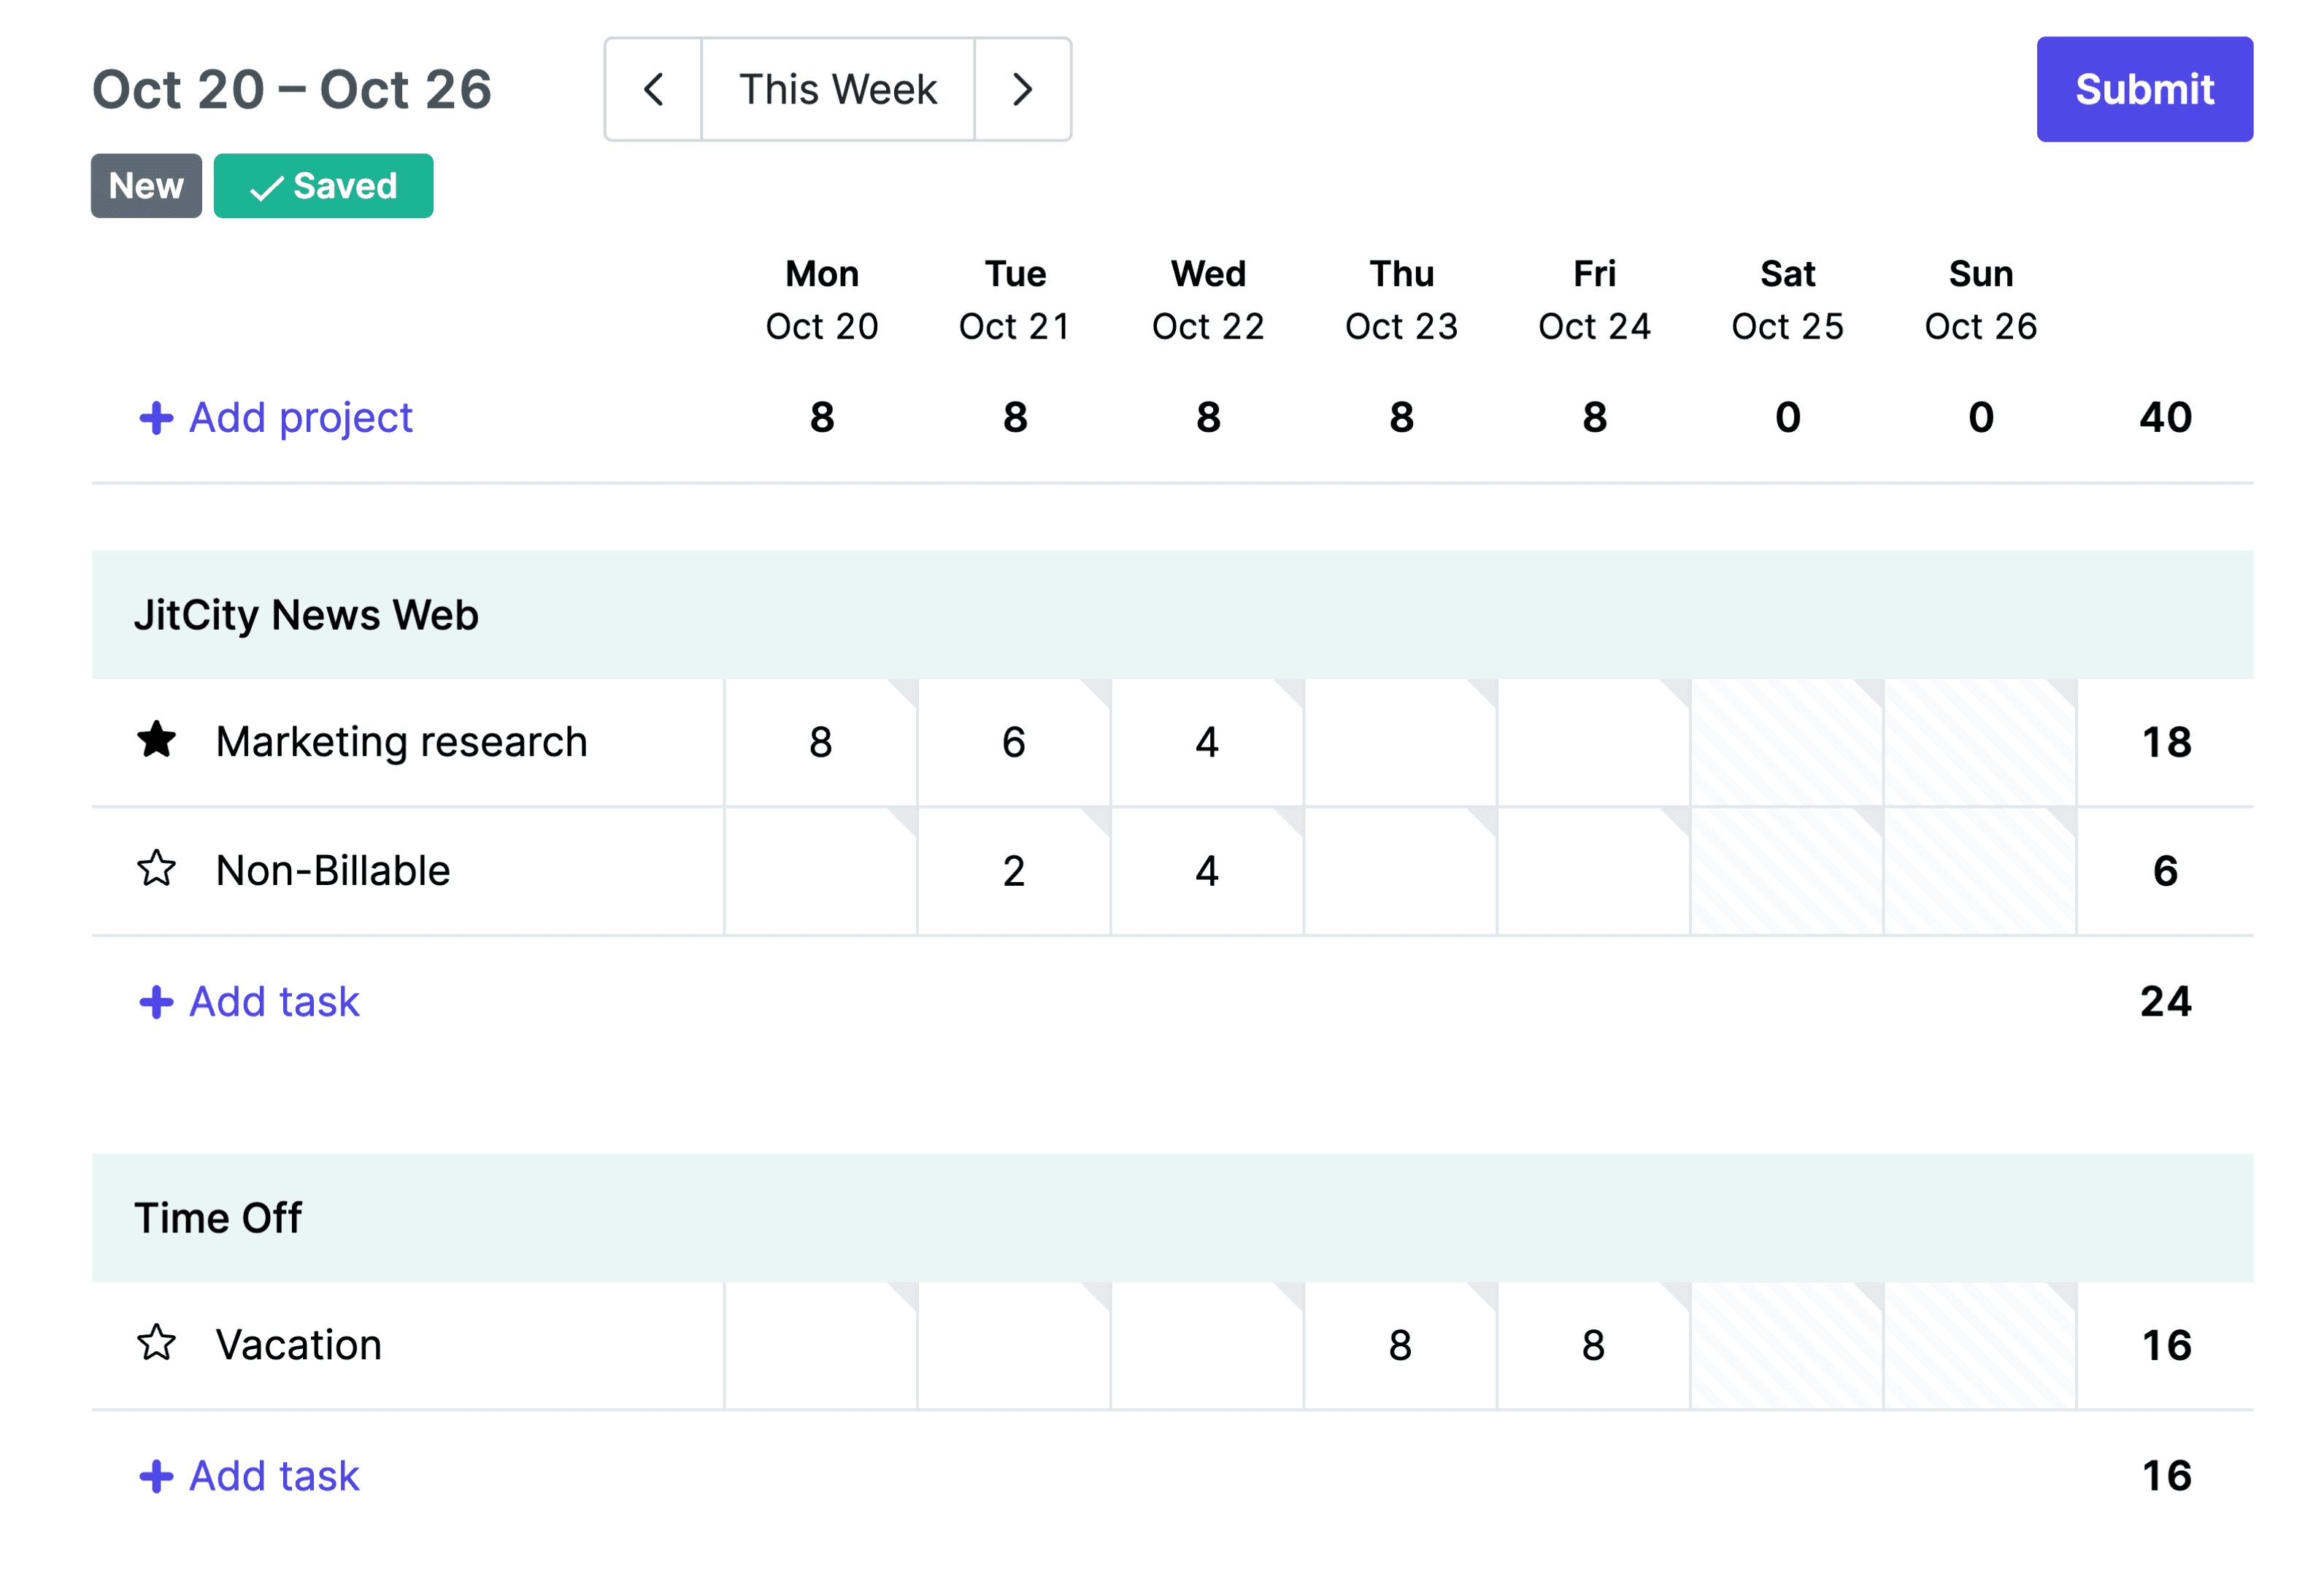Edit Thursday hours for Vacation
This screenshot has width=2324, height=1592.
[x=1400, y=1344]
